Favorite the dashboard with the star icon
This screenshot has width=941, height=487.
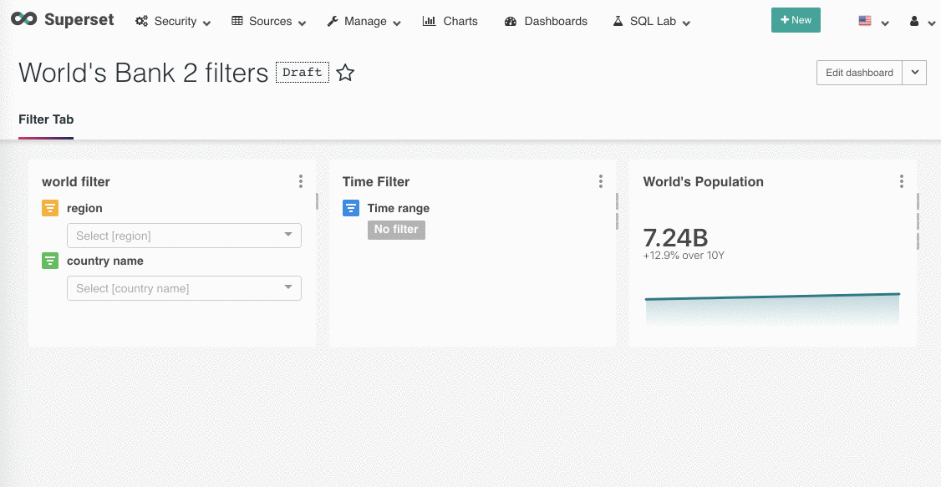[x=345, y=73]
